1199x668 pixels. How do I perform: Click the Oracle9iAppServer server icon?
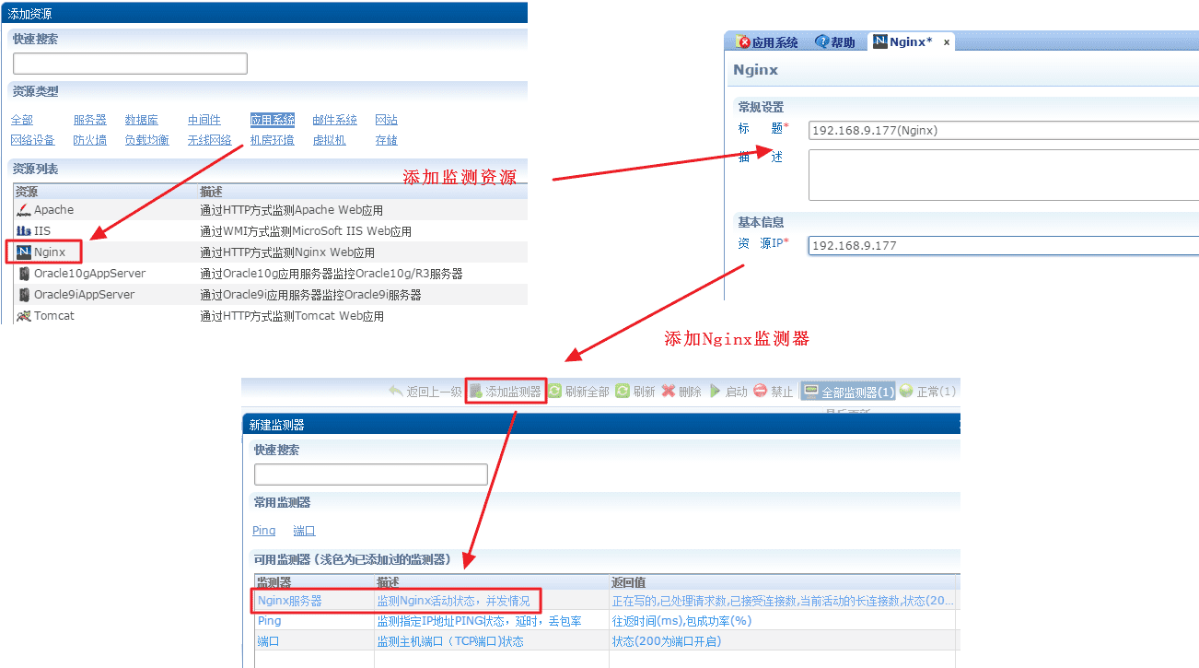coord(25,295)
